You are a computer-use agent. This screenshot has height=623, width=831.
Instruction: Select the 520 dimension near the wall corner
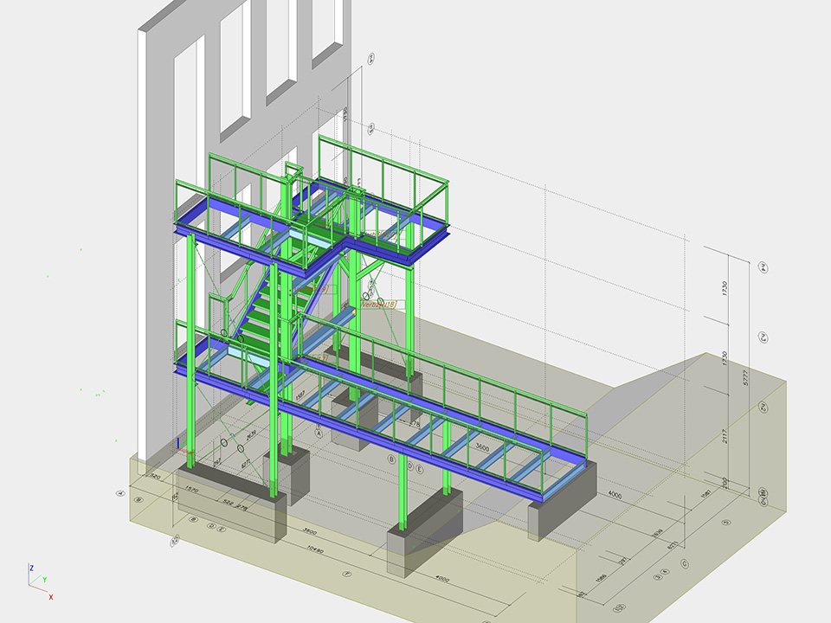point(156,477)
